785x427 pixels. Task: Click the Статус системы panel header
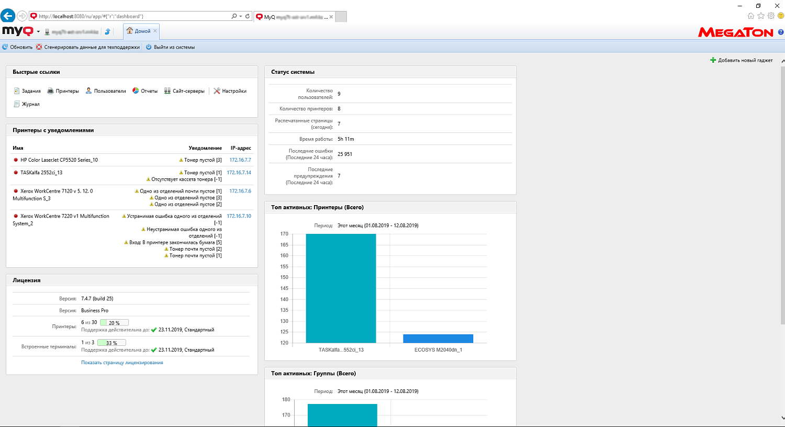[390, 72]
